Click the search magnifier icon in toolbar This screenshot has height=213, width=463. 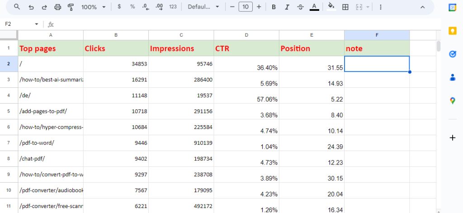(x=17, y=7)
